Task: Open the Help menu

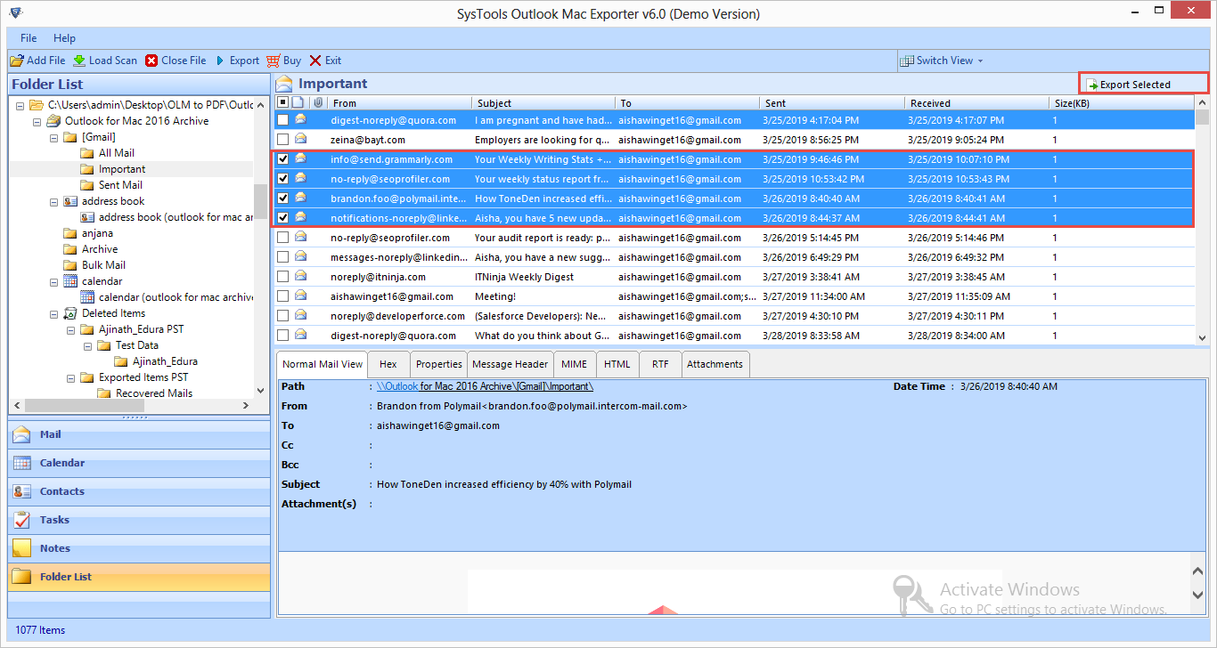Action: pos(64,38)
